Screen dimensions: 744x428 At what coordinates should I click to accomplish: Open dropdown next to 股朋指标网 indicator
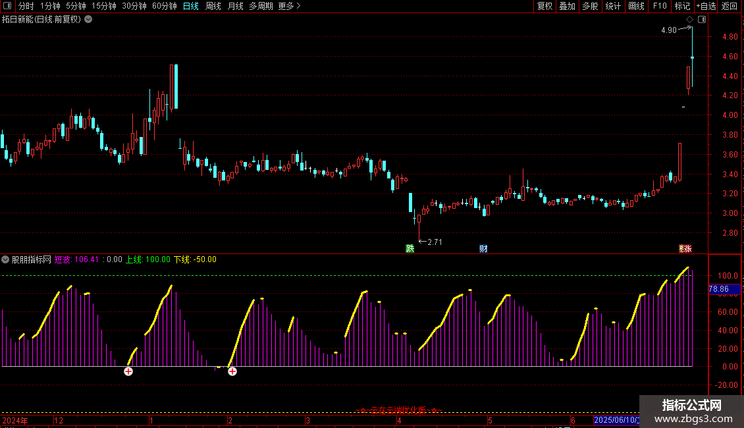[5, 259]
